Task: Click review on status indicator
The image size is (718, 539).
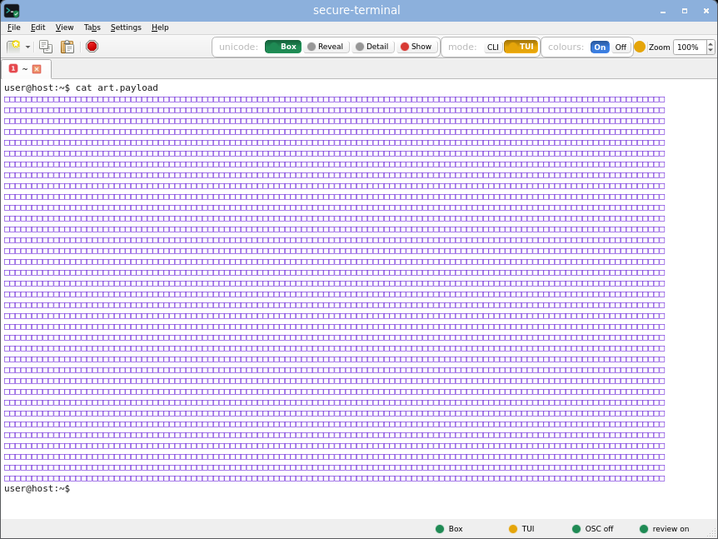Action: [665, 529]
